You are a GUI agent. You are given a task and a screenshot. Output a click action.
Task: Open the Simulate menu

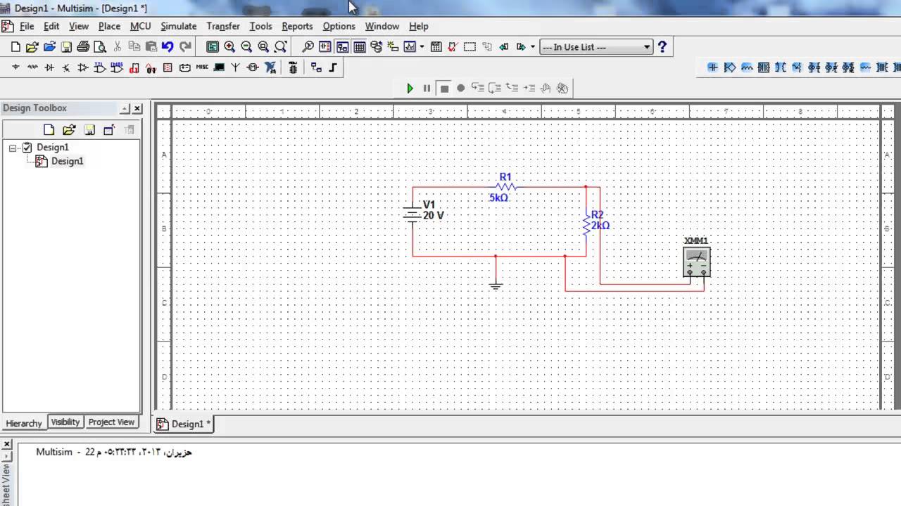(x=179, y=26)
